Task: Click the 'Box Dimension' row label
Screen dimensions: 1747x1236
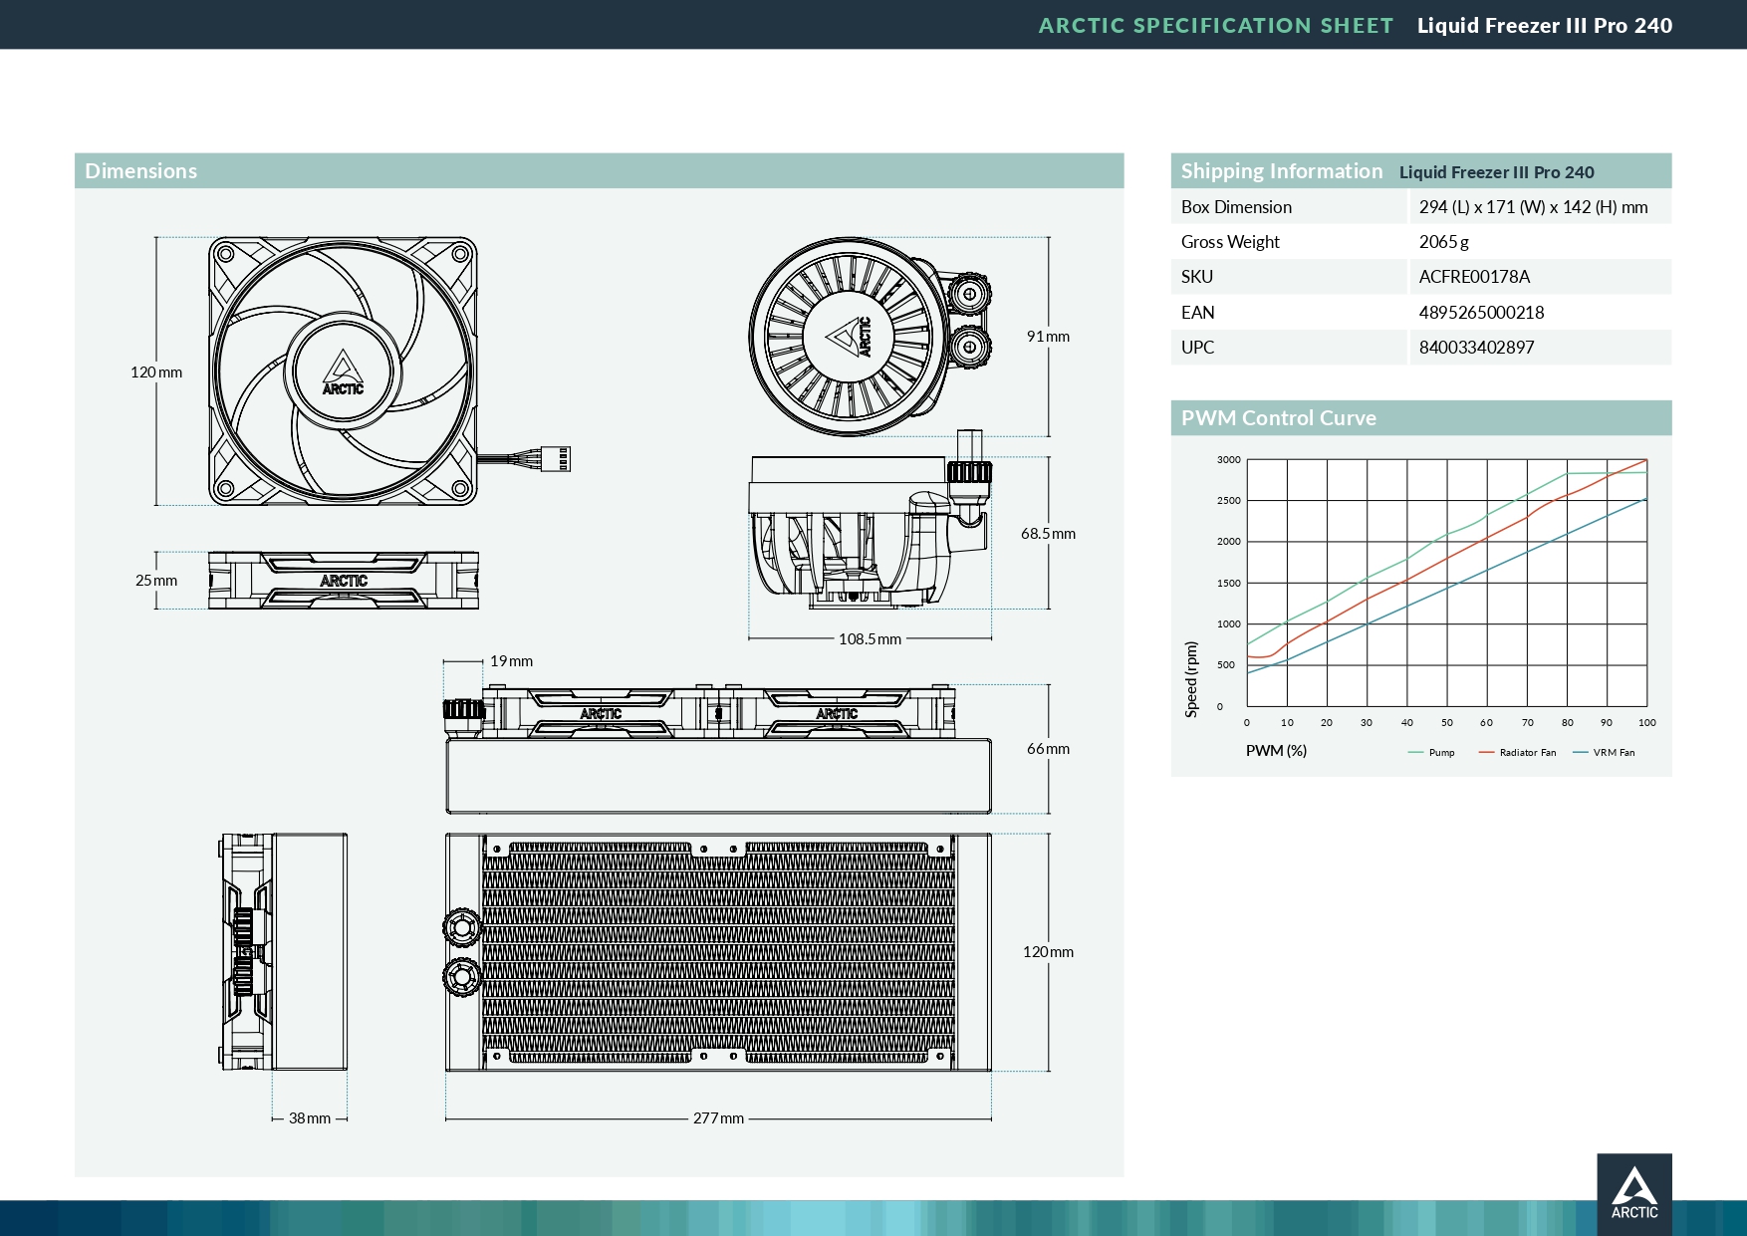Action: (1236, 207)
